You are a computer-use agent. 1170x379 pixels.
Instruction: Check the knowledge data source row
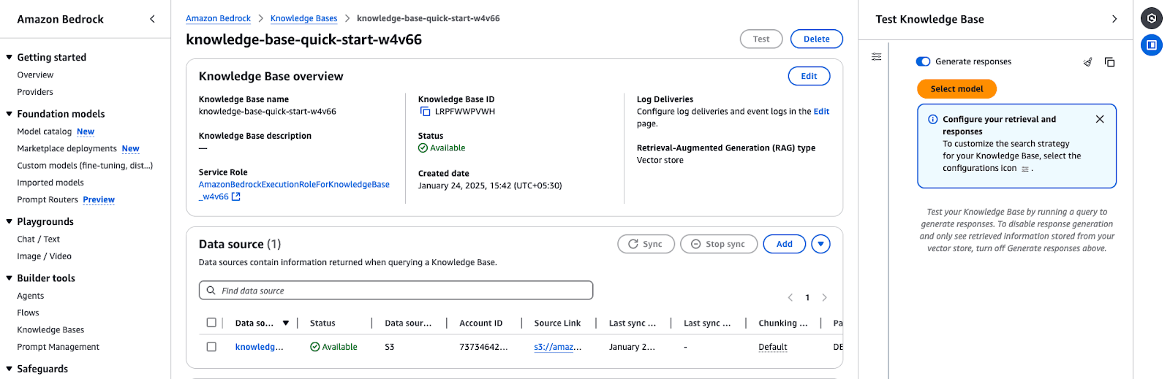(211, 347)
